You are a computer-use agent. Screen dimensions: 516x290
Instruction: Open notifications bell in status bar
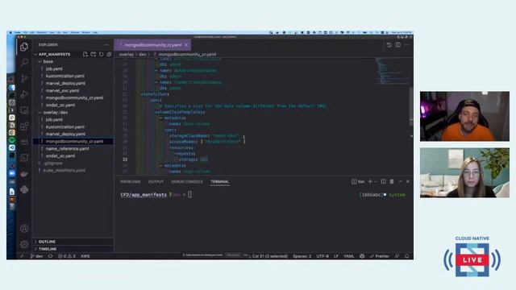(406, 256)
